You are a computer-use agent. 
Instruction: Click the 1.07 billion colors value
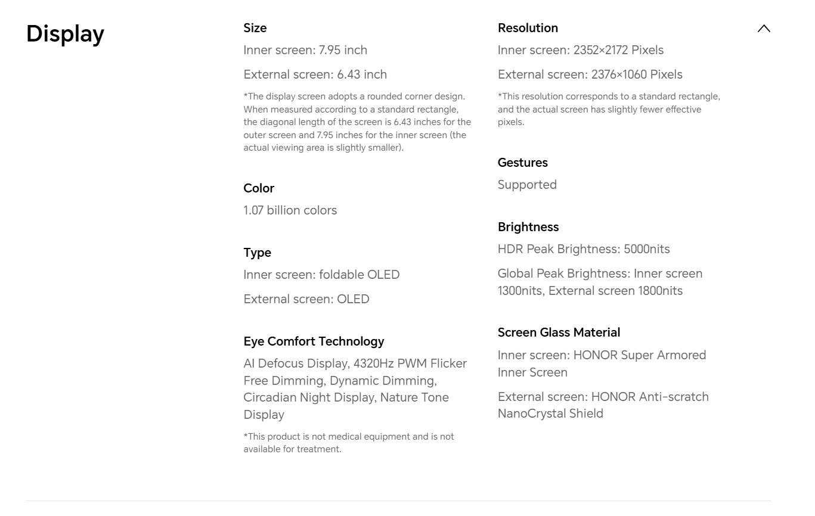click(x=290, y=210)
